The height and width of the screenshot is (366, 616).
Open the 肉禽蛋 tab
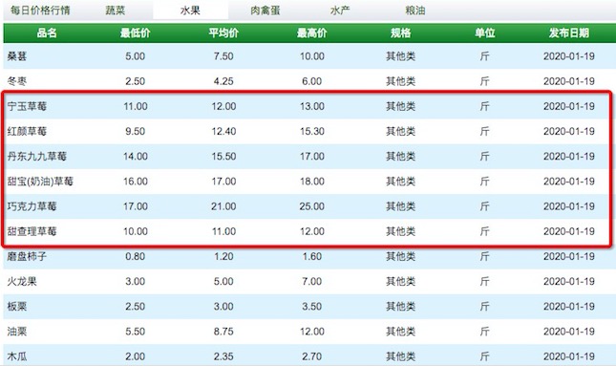click(266, 11)
